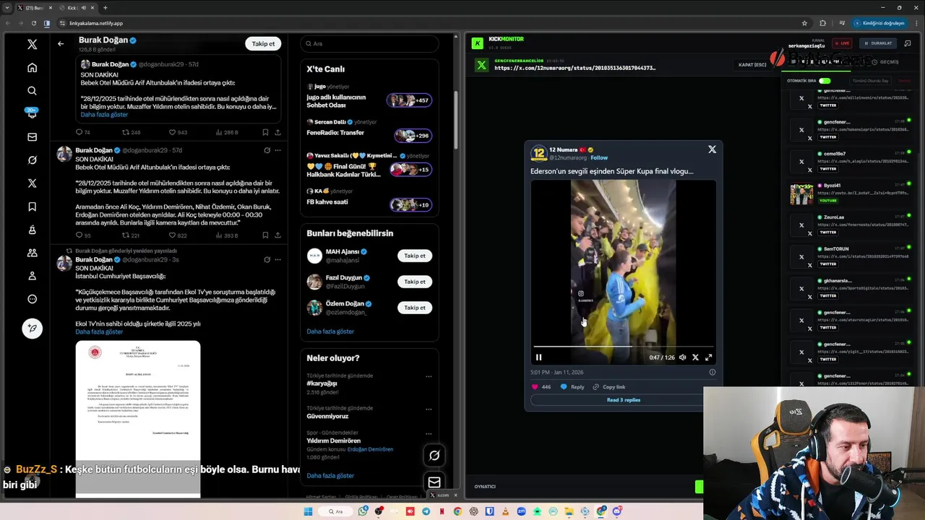The image size is (925, 520).
Task: Reload the page in Chrome
Action: (x=35, y=23)
